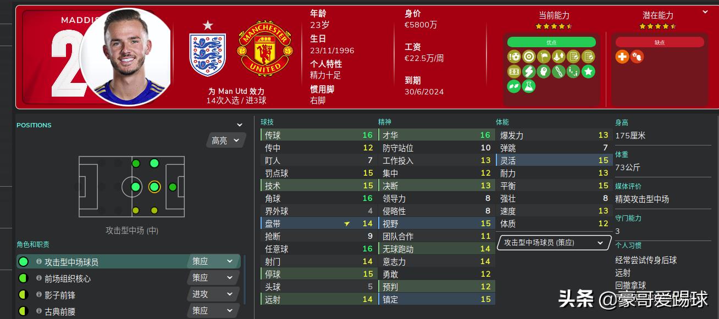
Task: Click the orange plus weakness icon in 缺点 panel
Action: [x=622, y=57]
